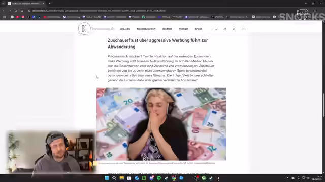This screenshot has height=182, width=325.
Task: Open a new browser tab with plus button
Action: click(49, 4)
